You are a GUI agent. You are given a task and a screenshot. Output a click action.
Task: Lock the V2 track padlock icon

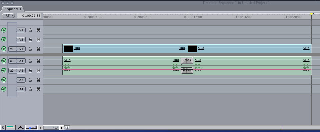click(x=30, y=39)
